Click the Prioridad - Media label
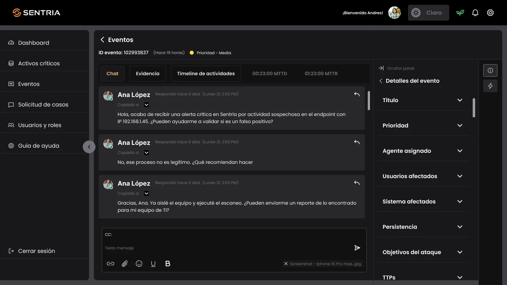This screenshot has height=285, width=507. tap(214, 53)
